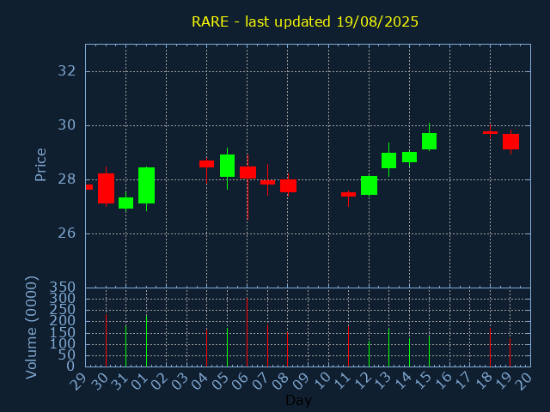Click the green volume bar for day 01

(x=147, y=340)
